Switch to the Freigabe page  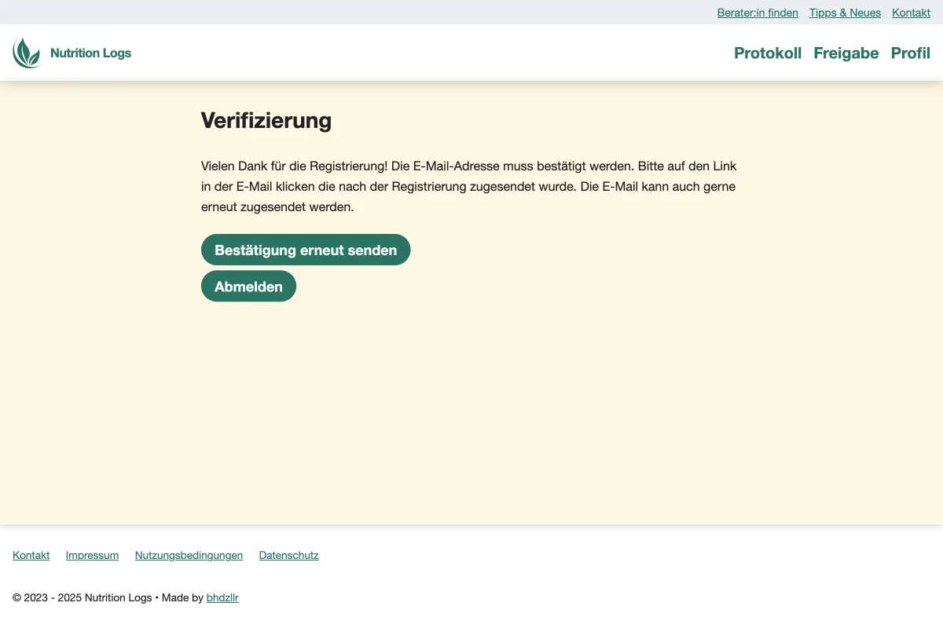click(846, 53)
